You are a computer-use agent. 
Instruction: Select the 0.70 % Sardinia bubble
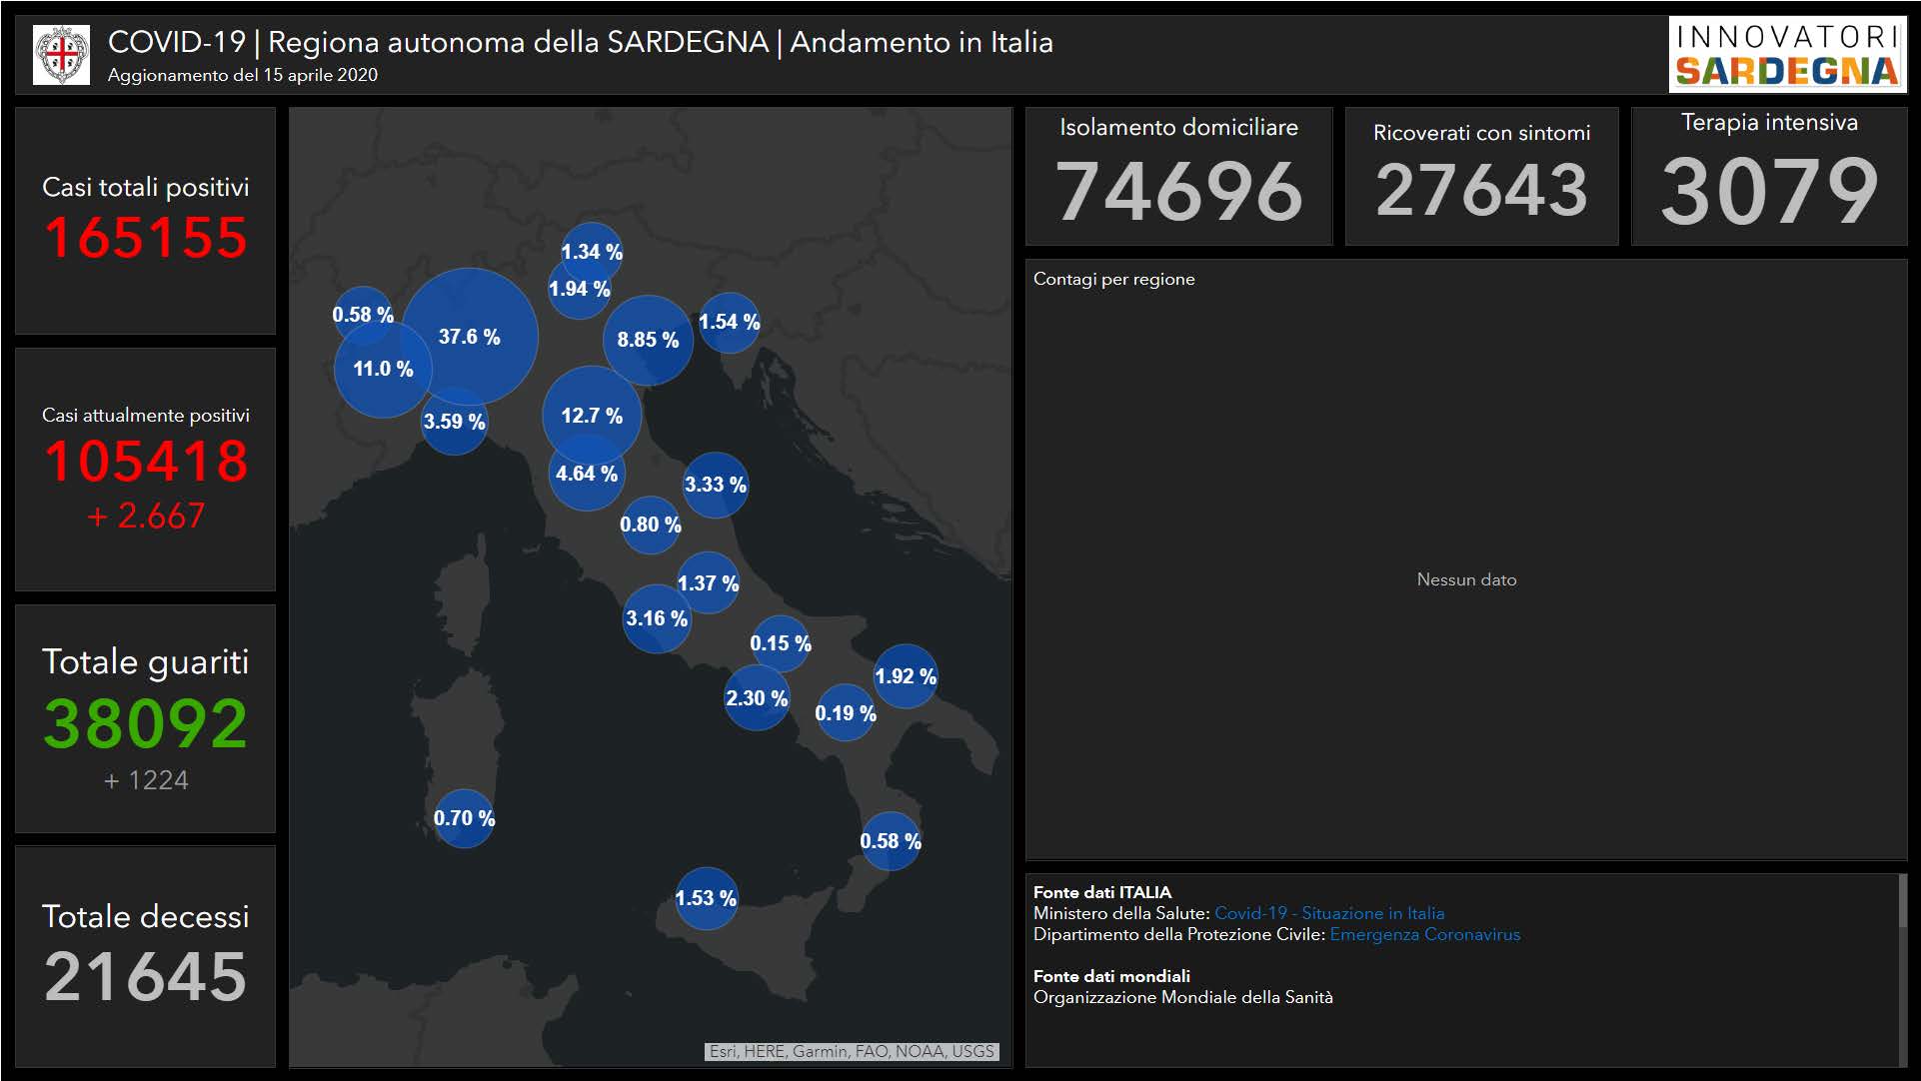click(464, 818)
